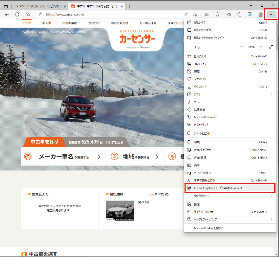Screen dimensions: 279x257
Task: Open the GS F 5.0 history link
Action: (143, 202)
